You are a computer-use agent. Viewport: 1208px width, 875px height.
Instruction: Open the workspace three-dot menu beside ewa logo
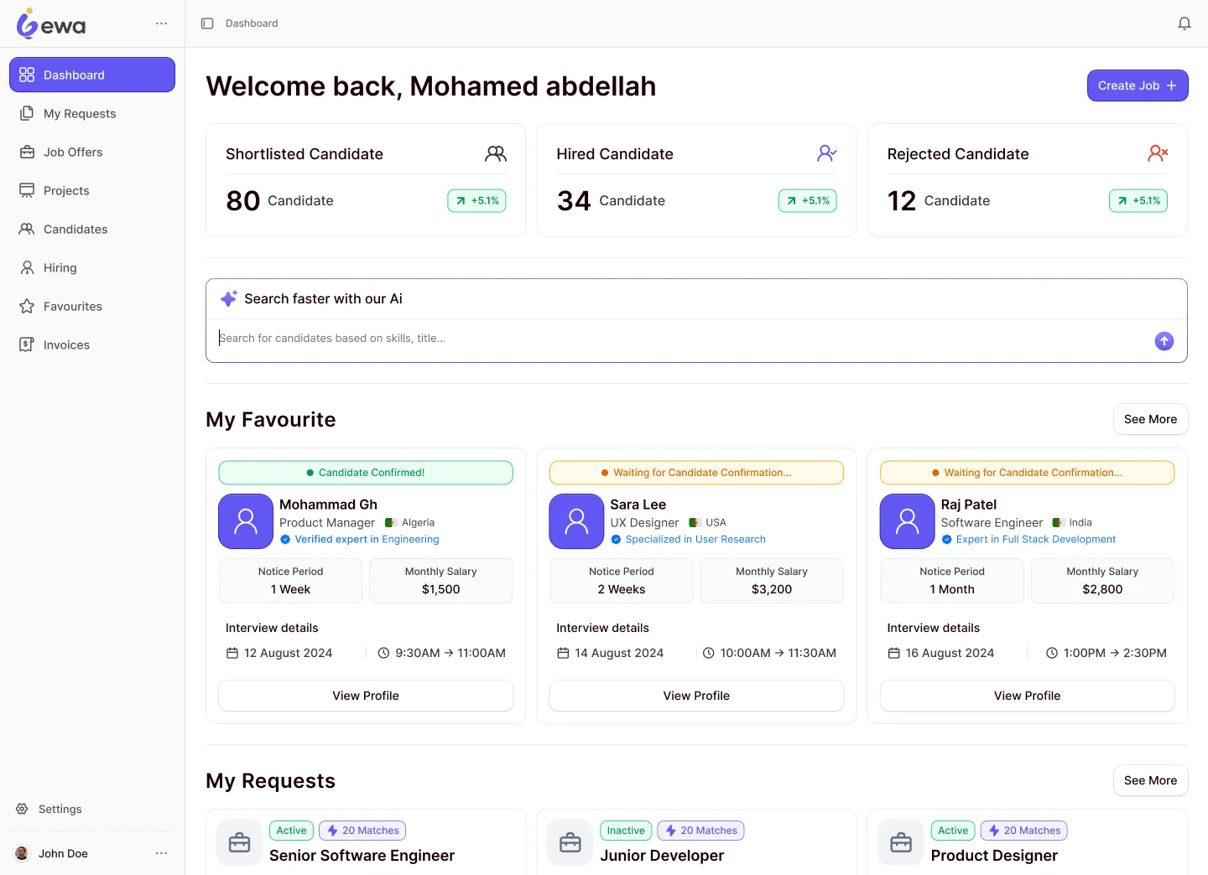pos(162,23)
